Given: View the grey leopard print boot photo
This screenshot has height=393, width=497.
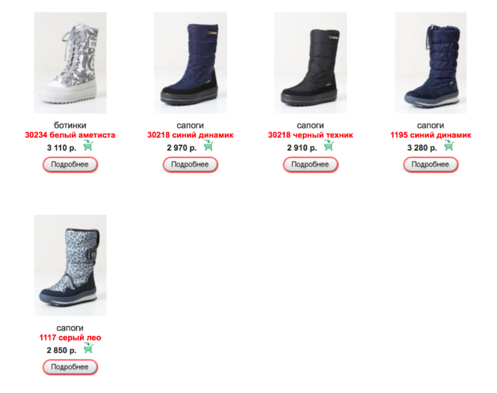Looking at the screenshot, I should (70, 265).
